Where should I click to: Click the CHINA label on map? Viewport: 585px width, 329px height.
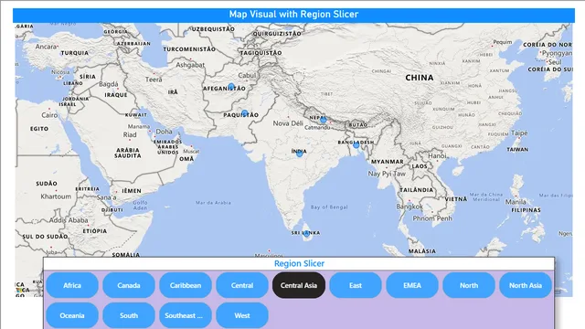420,78
